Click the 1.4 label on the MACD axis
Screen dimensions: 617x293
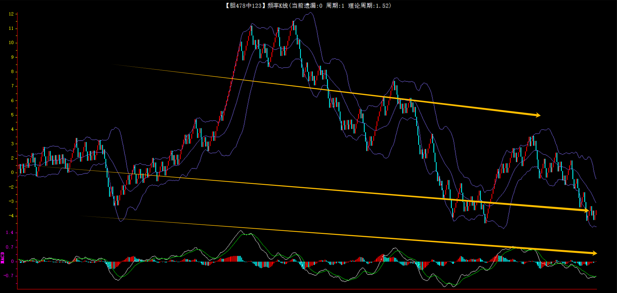click(x=10, y=233)
